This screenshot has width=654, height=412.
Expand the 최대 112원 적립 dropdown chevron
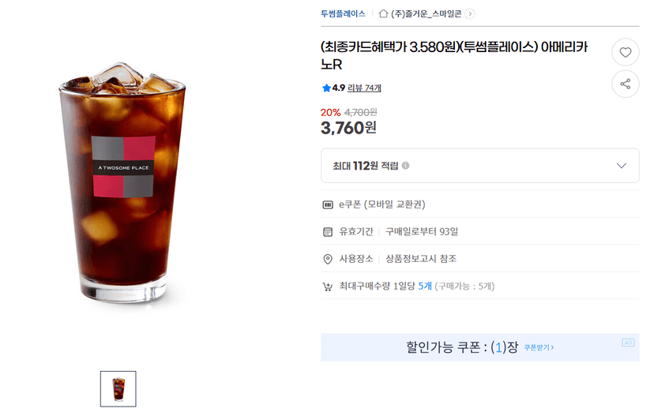(x=622, y=166)
